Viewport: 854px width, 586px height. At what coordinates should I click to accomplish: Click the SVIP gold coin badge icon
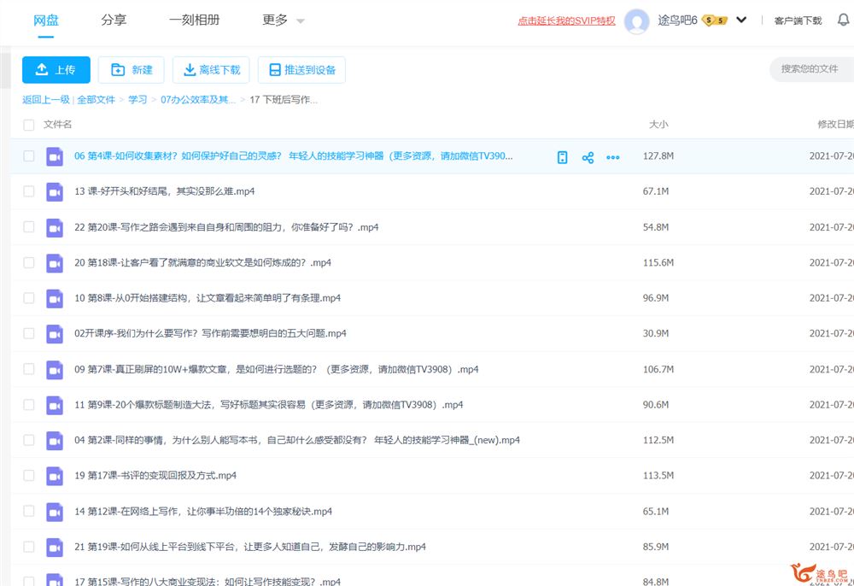(x=714, y=21)
